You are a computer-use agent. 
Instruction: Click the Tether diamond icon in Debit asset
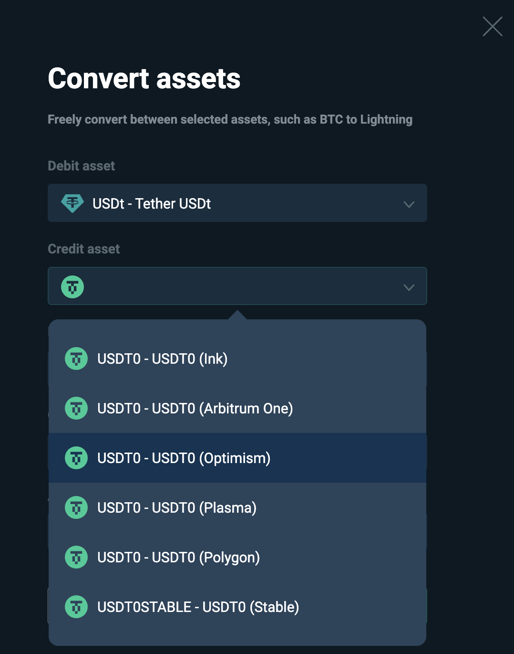(x=72, y=203)
